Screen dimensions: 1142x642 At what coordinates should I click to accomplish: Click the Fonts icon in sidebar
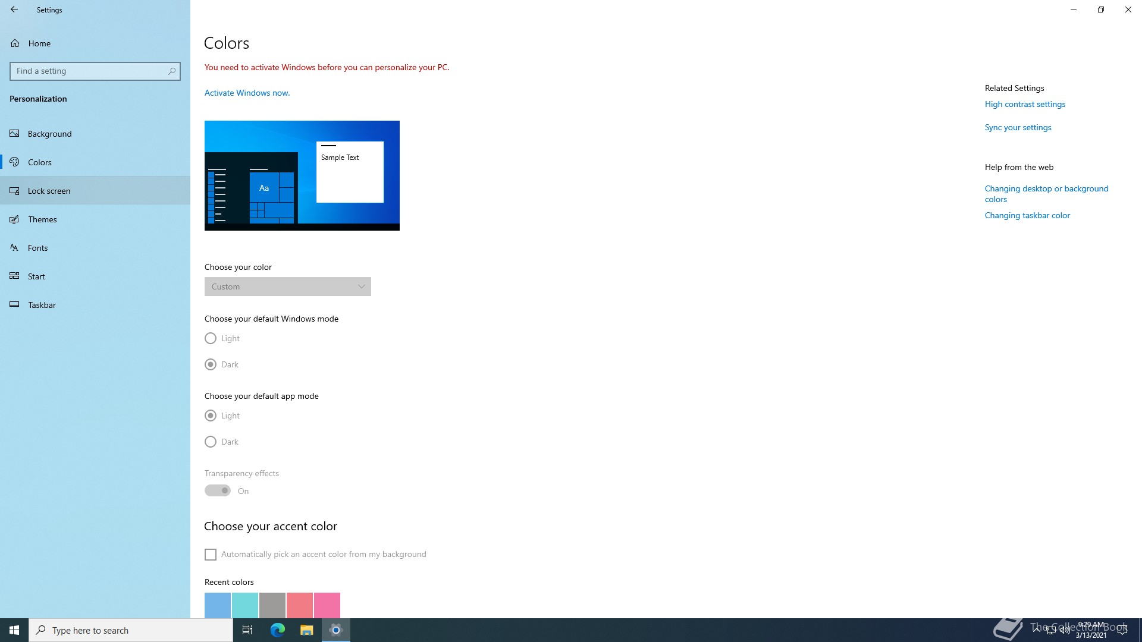[14, 248]
